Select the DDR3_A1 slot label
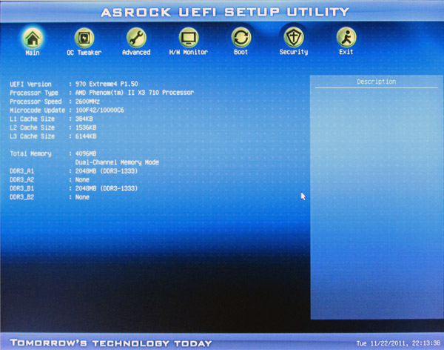444x350 pixels. point(21,171)
